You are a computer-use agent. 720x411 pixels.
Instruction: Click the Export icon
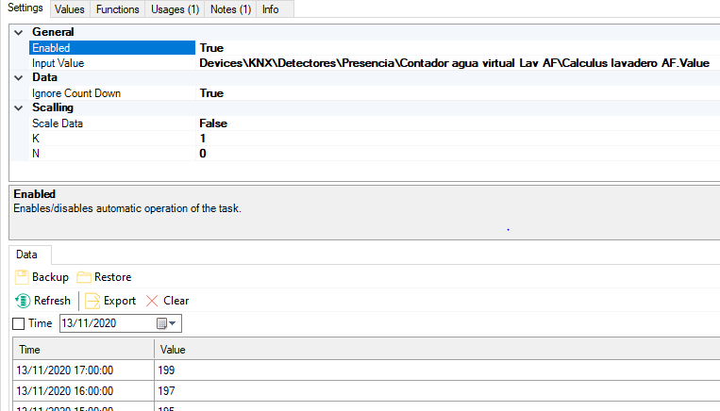point(92,301)
